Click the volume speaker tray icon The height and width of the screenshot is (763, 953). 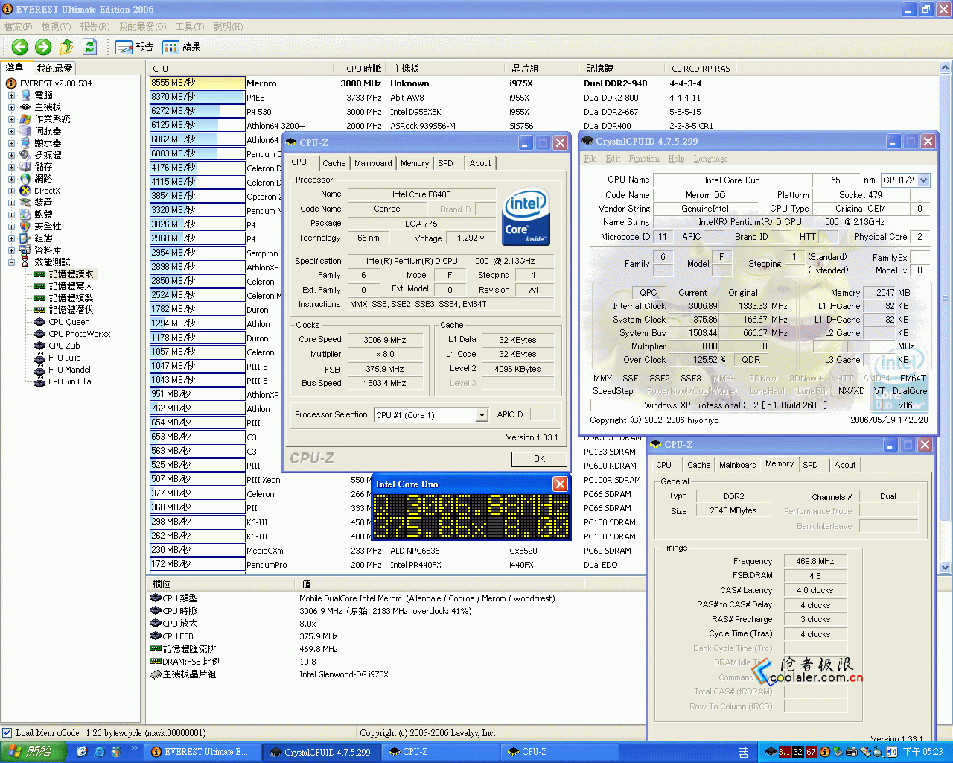(x=892, y=752)
